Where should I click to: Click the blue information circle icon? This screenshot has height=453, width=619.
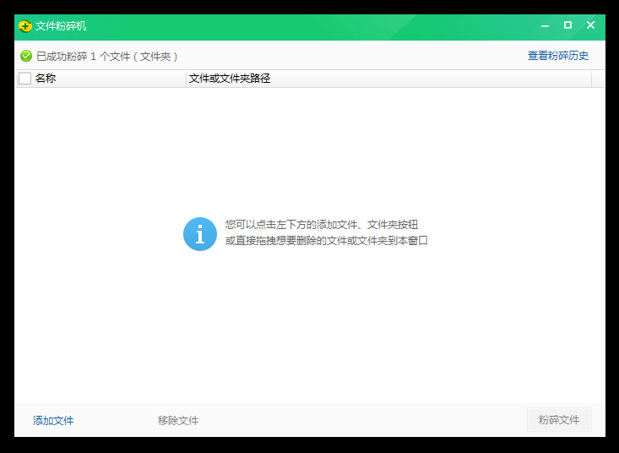[x=200, y=234]
